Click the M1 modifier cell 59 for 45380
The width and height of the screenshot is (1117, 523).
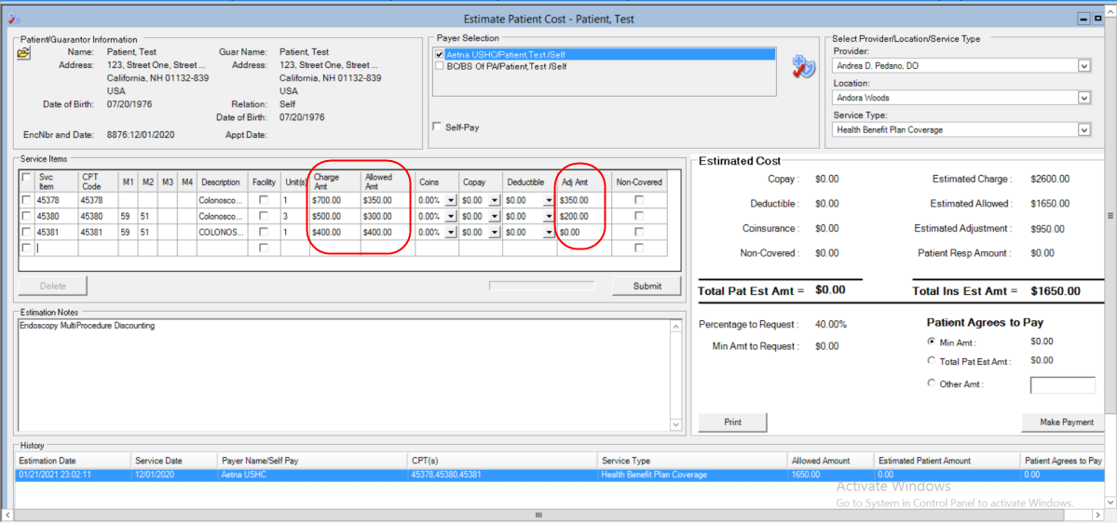click(128, 216)
